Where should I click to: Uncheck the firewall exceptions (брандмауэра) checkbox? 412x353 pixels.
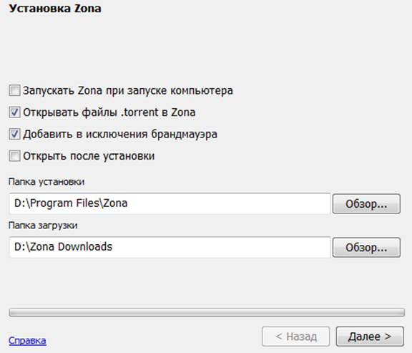coord(14,134)
